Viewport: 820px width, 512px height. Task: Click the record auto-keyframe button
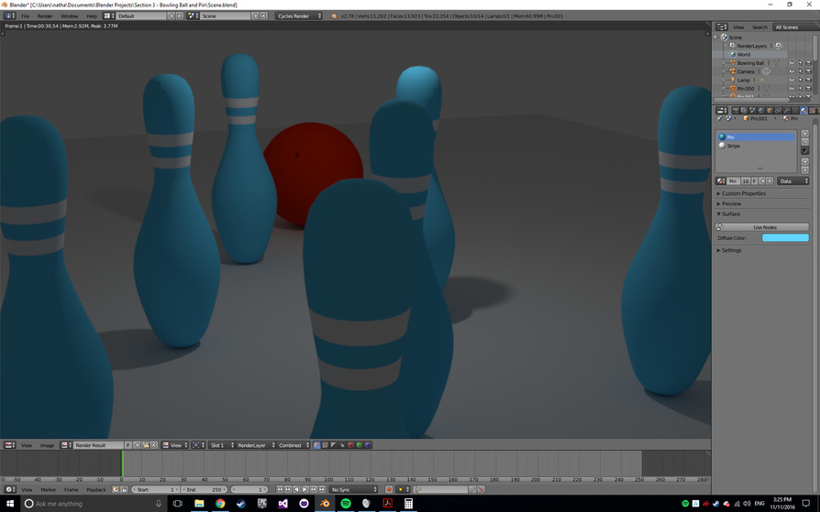[389, 490]
